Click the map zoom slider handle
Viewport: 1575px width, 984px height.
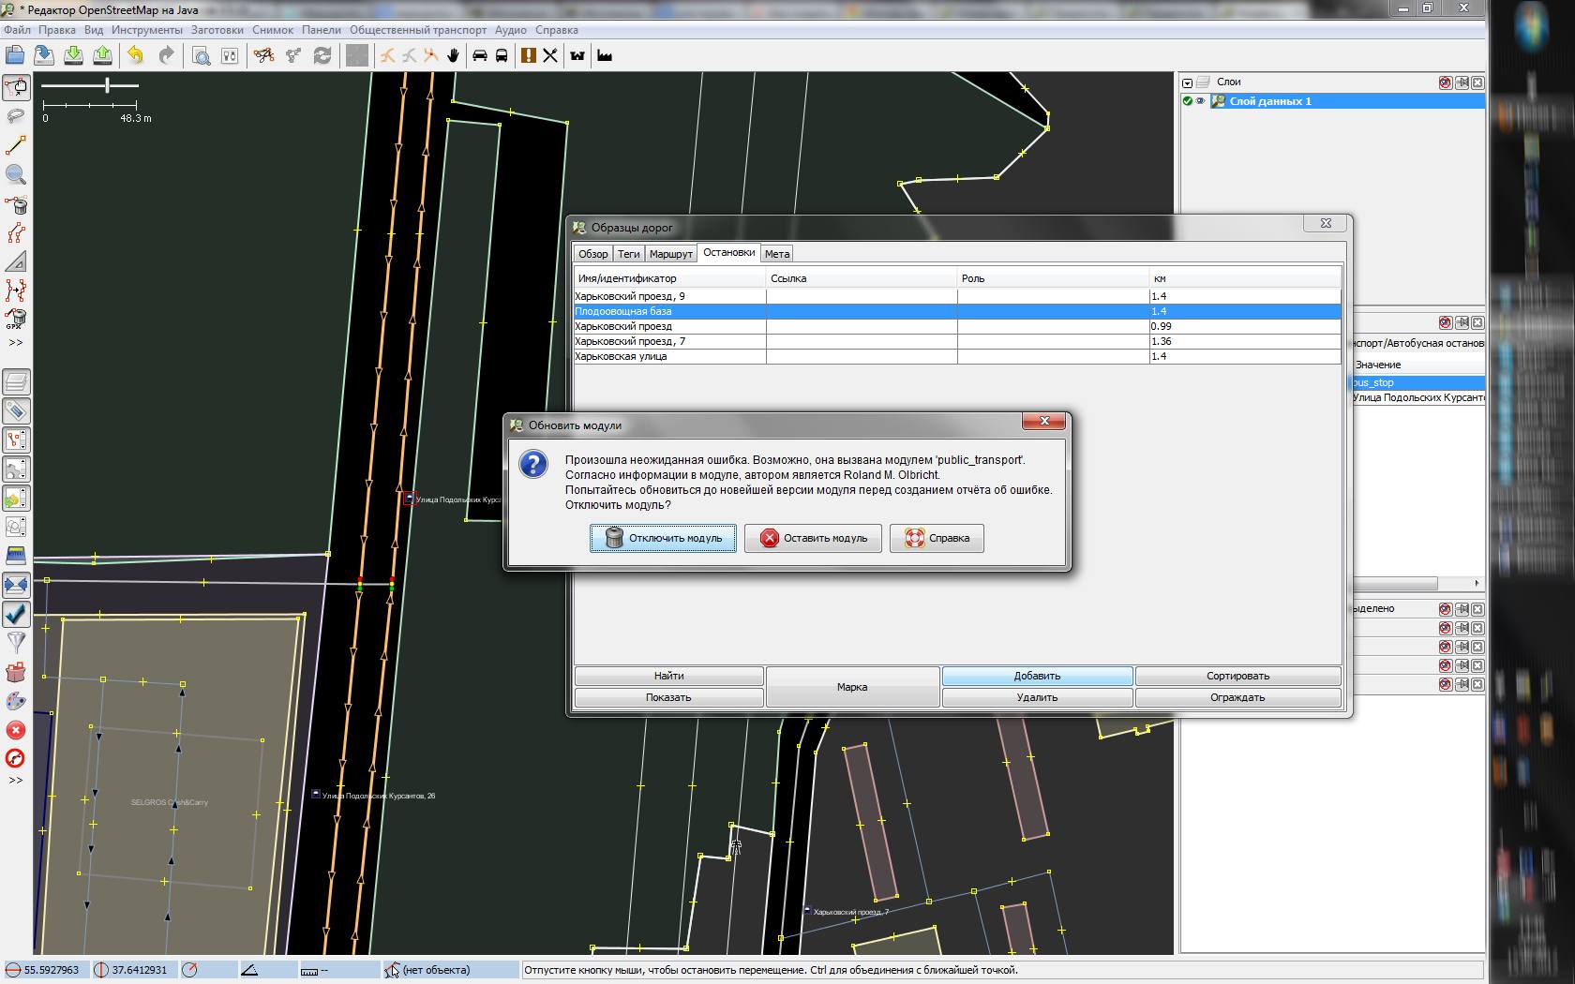(x=108, y=85)
